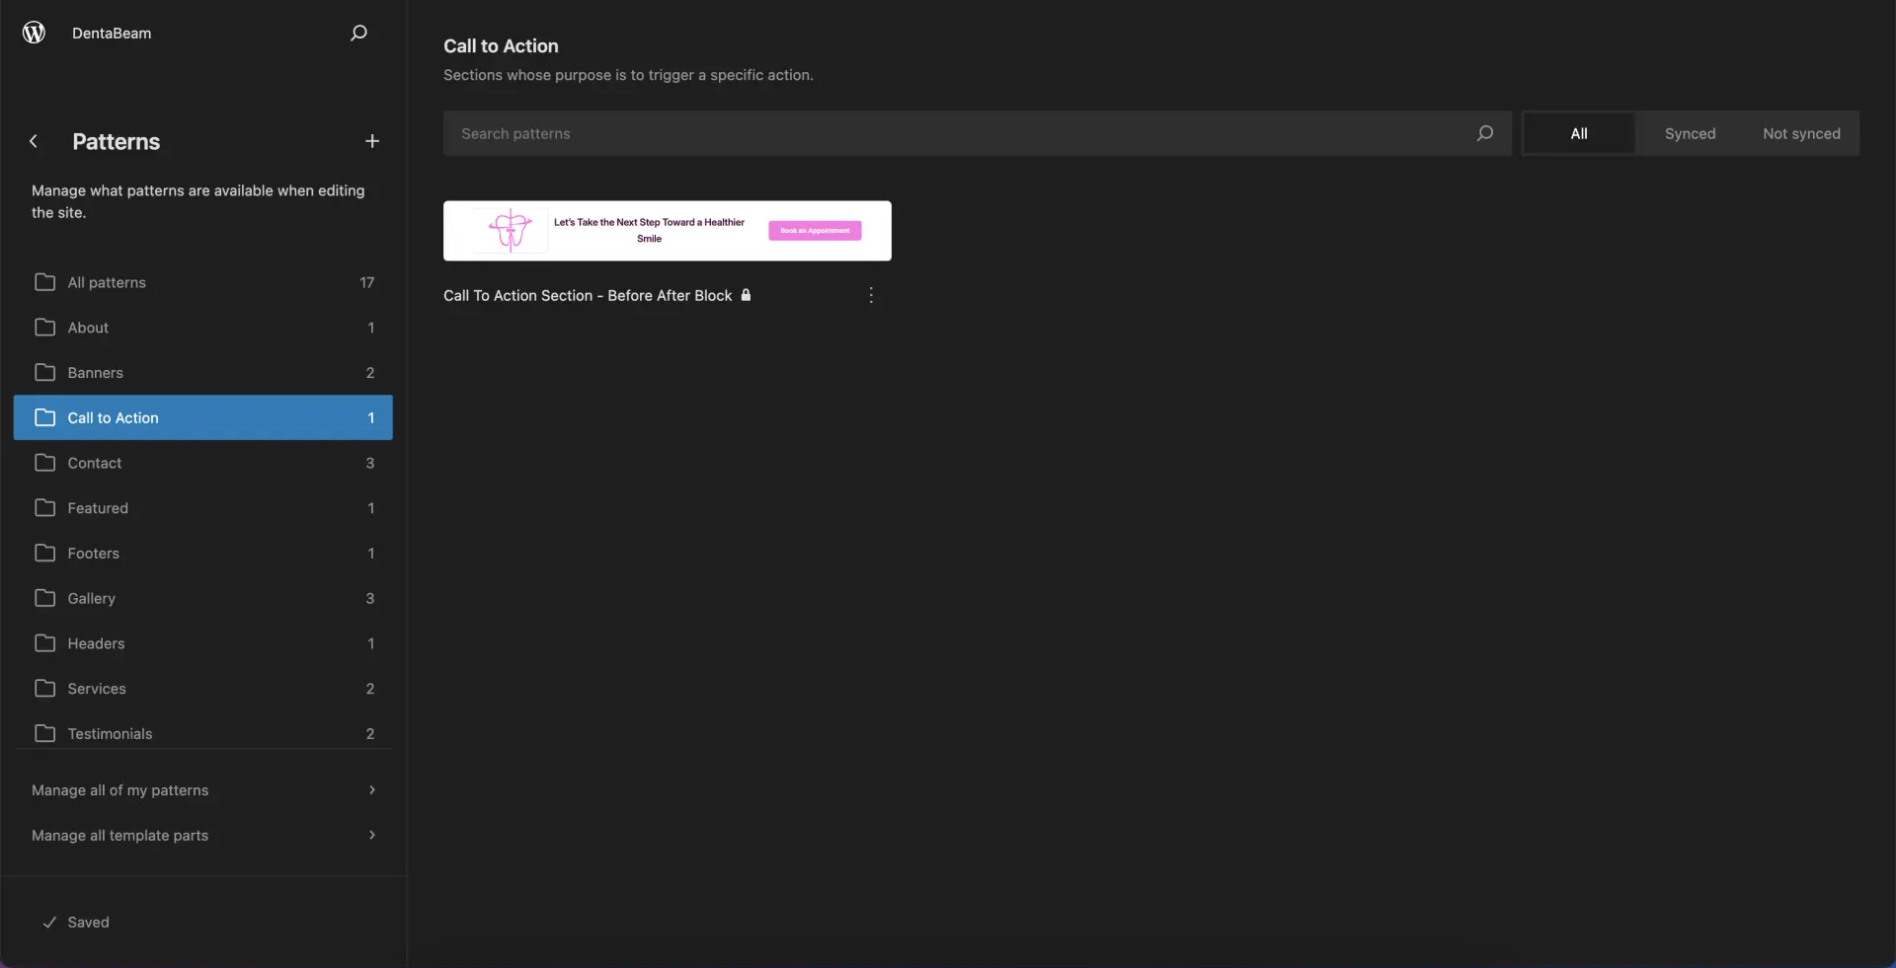This screenshot has height=968, width=1896.
Task: Click the DentaBeam site title
Action: pos(112,33)
